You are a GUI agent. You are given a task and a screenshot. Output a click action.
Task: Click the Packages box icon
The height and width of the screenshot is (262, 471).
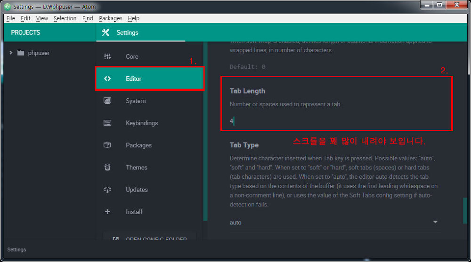[107, 145]
